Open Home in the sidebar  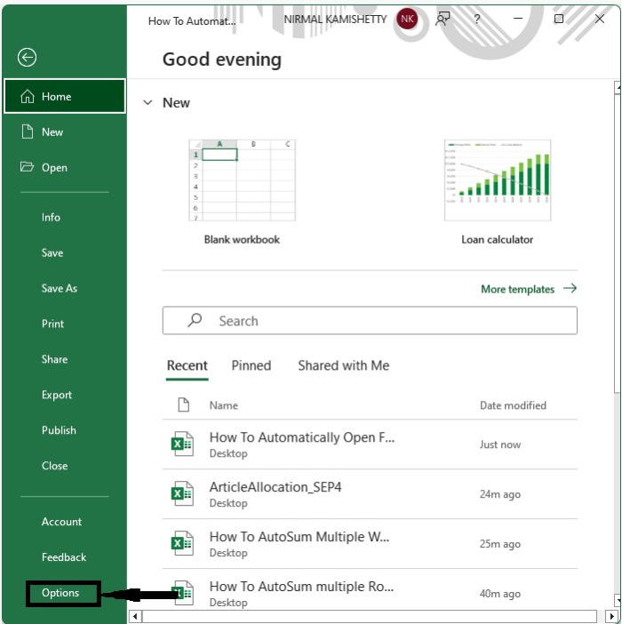(x=65, y=96)
